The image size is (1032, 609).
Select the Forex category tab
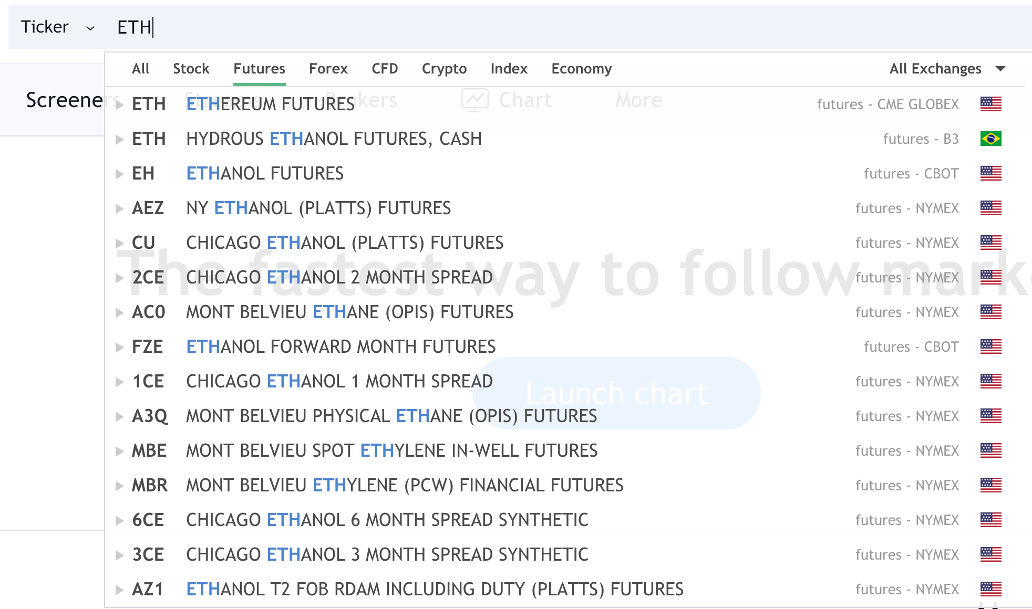pos(328,69)
